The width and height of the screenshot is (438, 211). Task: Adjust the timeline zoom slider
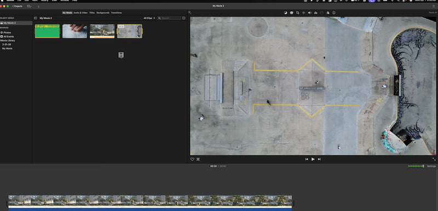416,166
